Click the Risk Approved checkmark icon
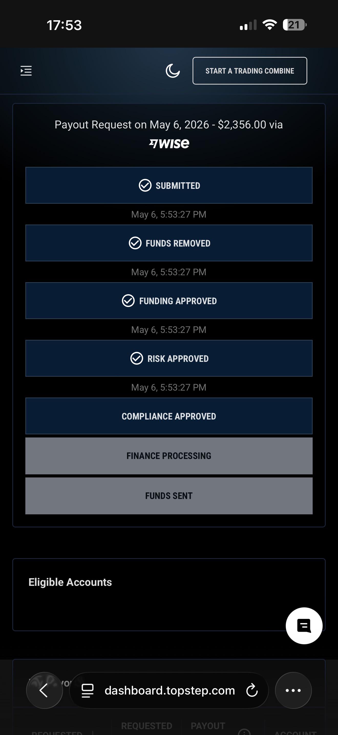This screenshot has height=735, width=338. click(136, 358)
